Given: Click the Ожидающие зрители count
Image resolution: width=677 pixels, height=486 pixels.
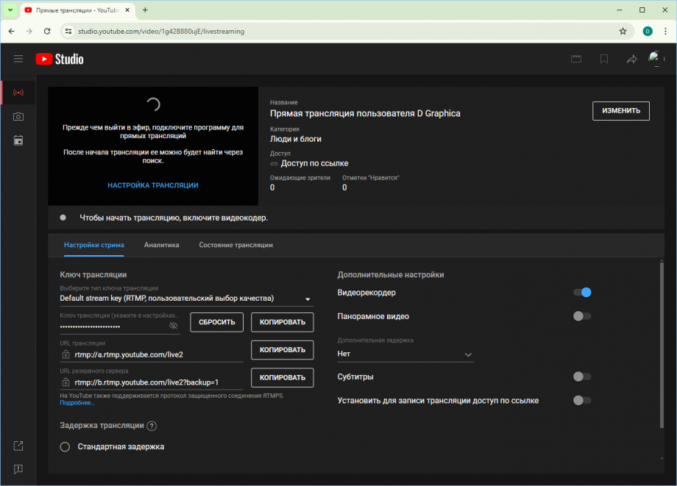Looking at the screenshot, I should pyautogui.click(x=272, y=187).
